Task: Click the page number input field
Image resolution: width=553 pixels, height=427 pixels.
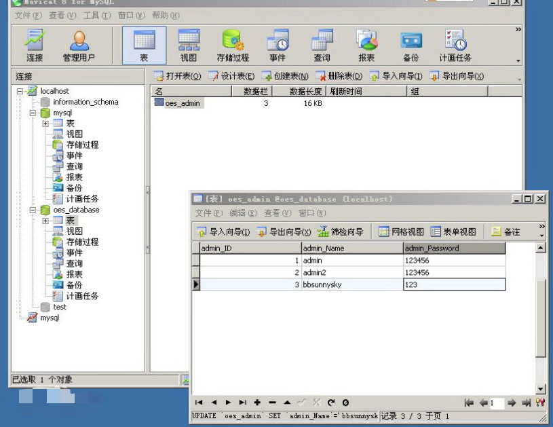Action: tap(497, 403)
